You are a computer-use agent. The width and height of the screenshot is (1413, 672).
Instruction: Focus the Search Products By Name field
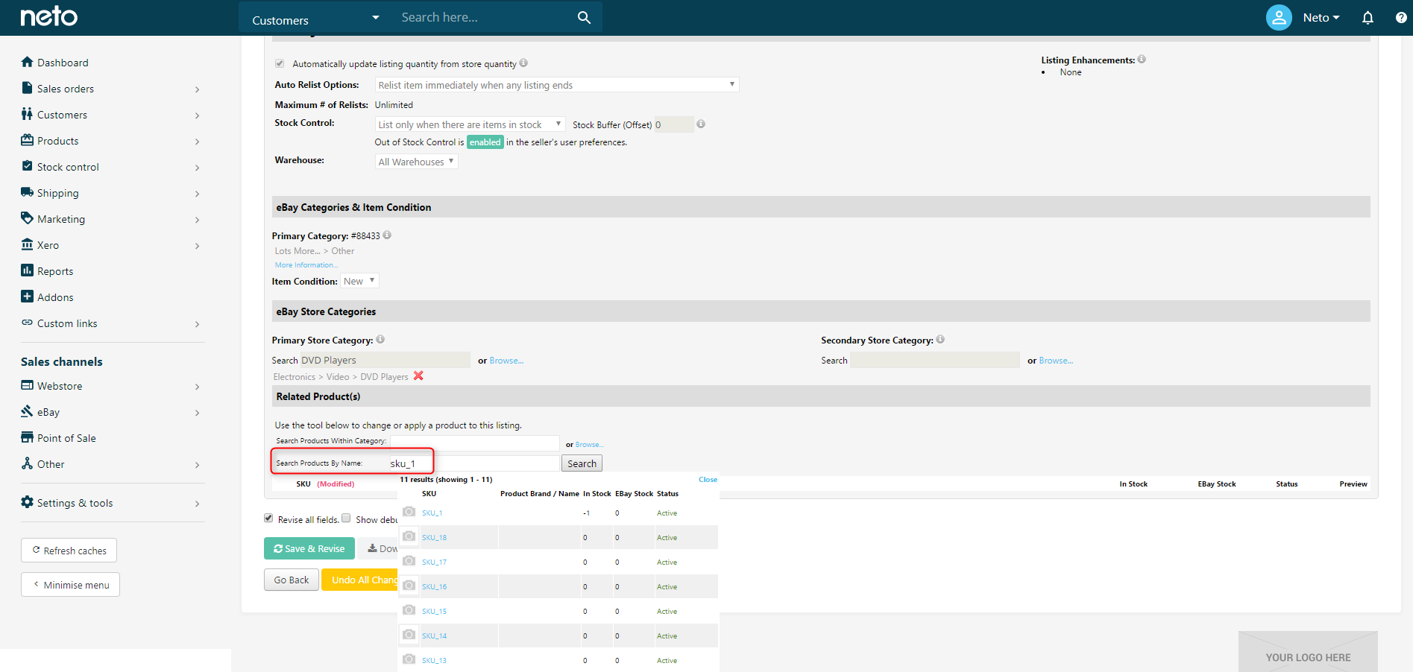click(474, 463)
